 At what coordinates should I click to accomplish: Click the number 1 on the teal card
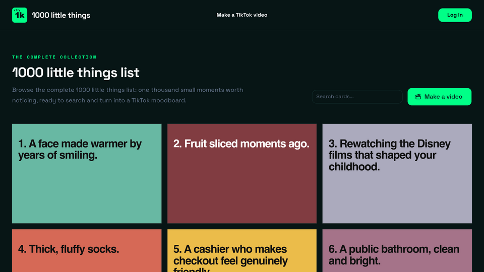(22, 144)
